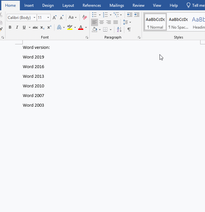Click the Multilevel List icon

tap(116, 14)
